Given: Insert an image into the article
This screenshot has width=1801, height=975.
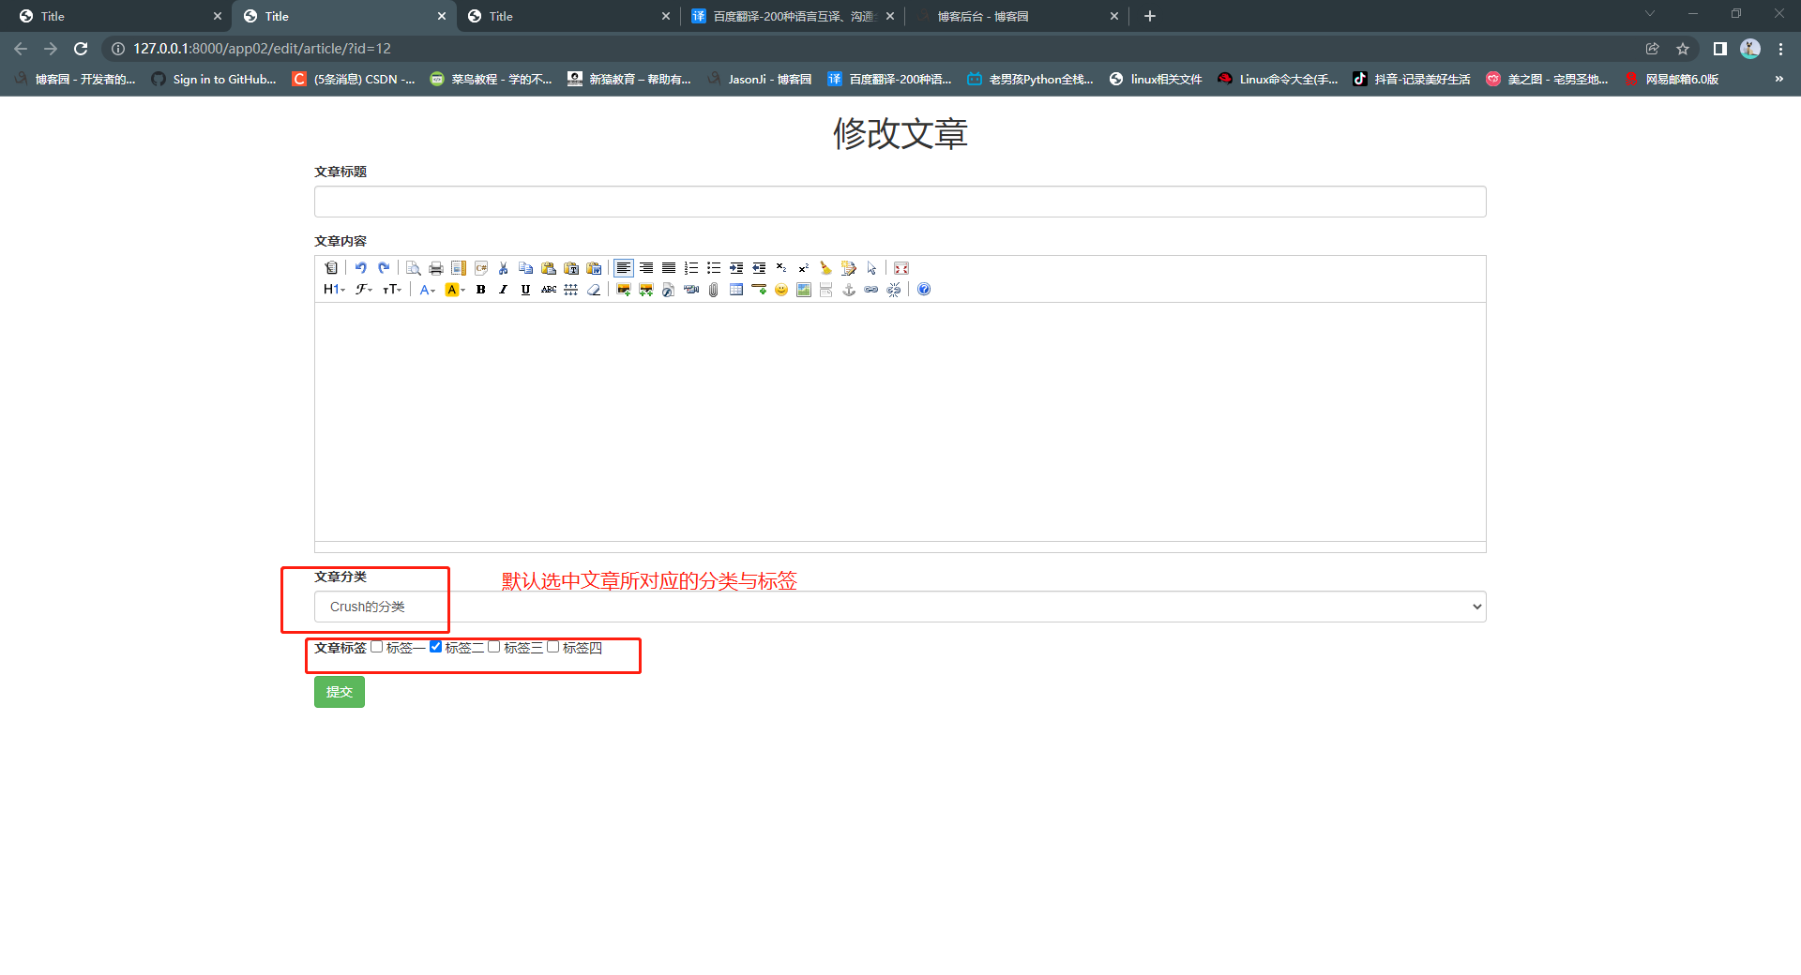Looking at the screenshot, I should coord(623,290).
